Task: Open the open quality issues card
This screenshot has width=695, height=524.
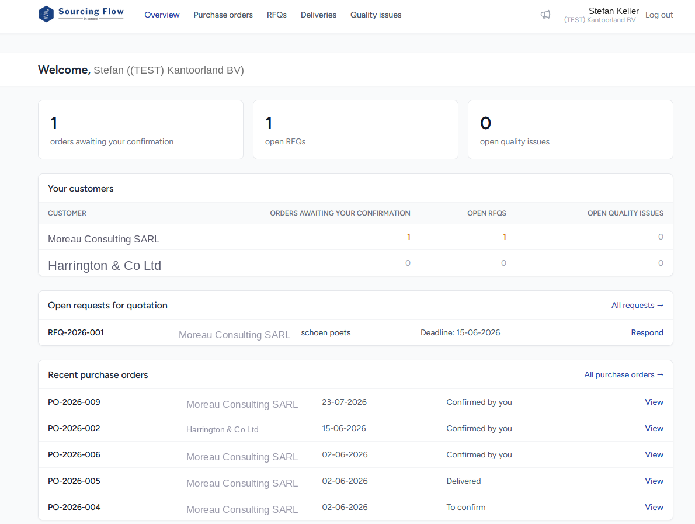Action: (571, 130)
